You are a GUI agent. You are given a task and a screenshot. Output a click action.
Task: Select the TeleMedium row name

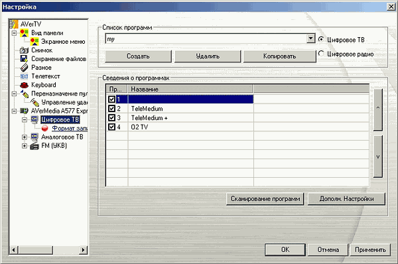[x=147, y=109]
